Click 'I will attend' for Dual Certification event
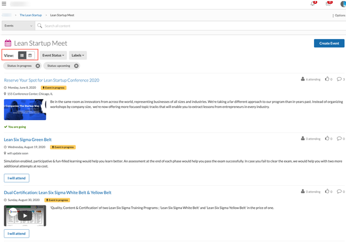 (x=17, y=234)
